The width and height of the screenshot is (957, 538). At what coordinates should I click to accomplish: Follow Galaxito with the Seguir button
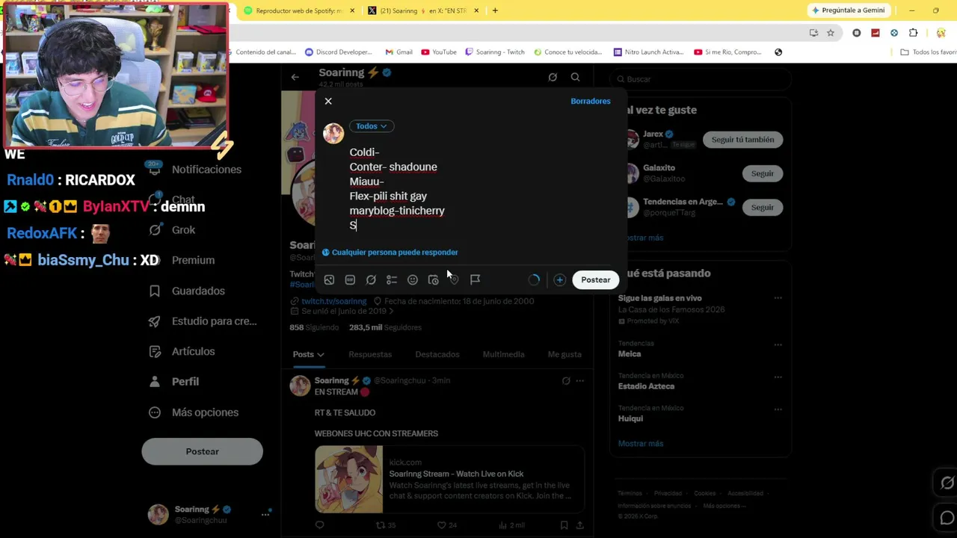(x=763, y=173)
